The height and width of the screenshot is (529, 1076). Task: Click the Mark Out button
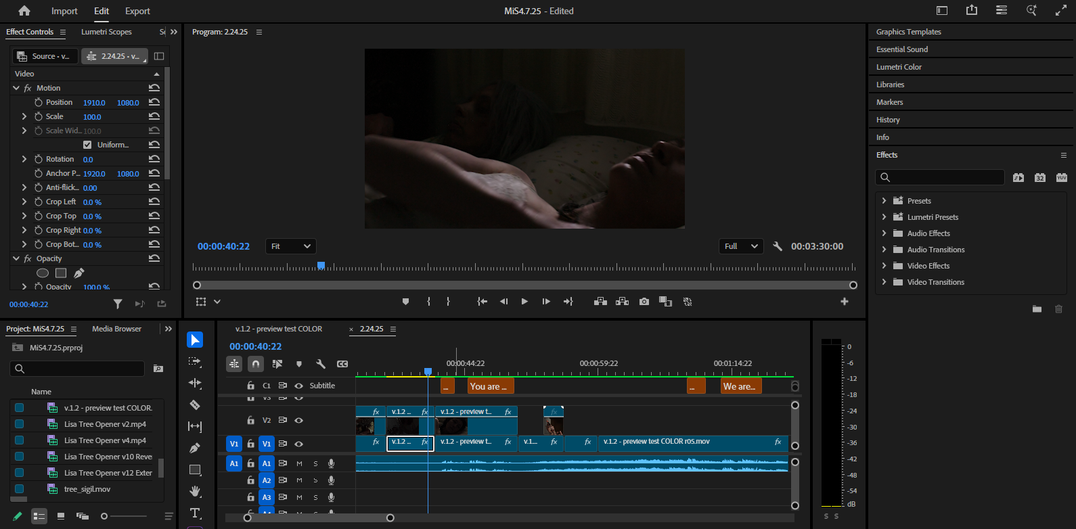click(x=448, y=302)
